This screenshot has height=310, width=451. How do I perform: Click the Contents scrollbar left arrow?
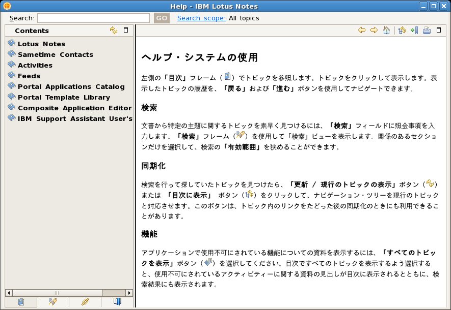9,293
